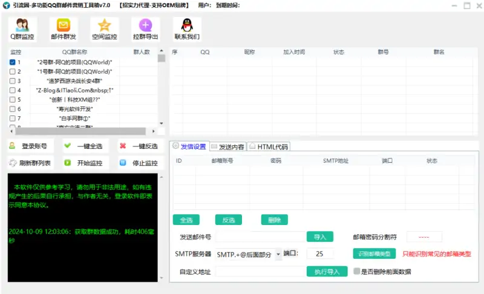The width and height of the screenshot is (484, 294).
Task: Click the green check 一键全选 icon
Action: click(x=67, y=145)
